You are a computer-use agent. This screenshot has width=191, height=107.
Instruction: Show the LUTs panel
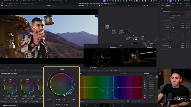(16, 3)
